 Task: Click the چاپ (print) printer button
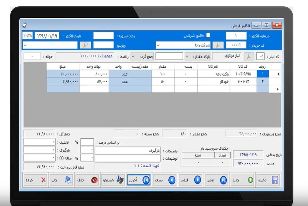point(61,180)
